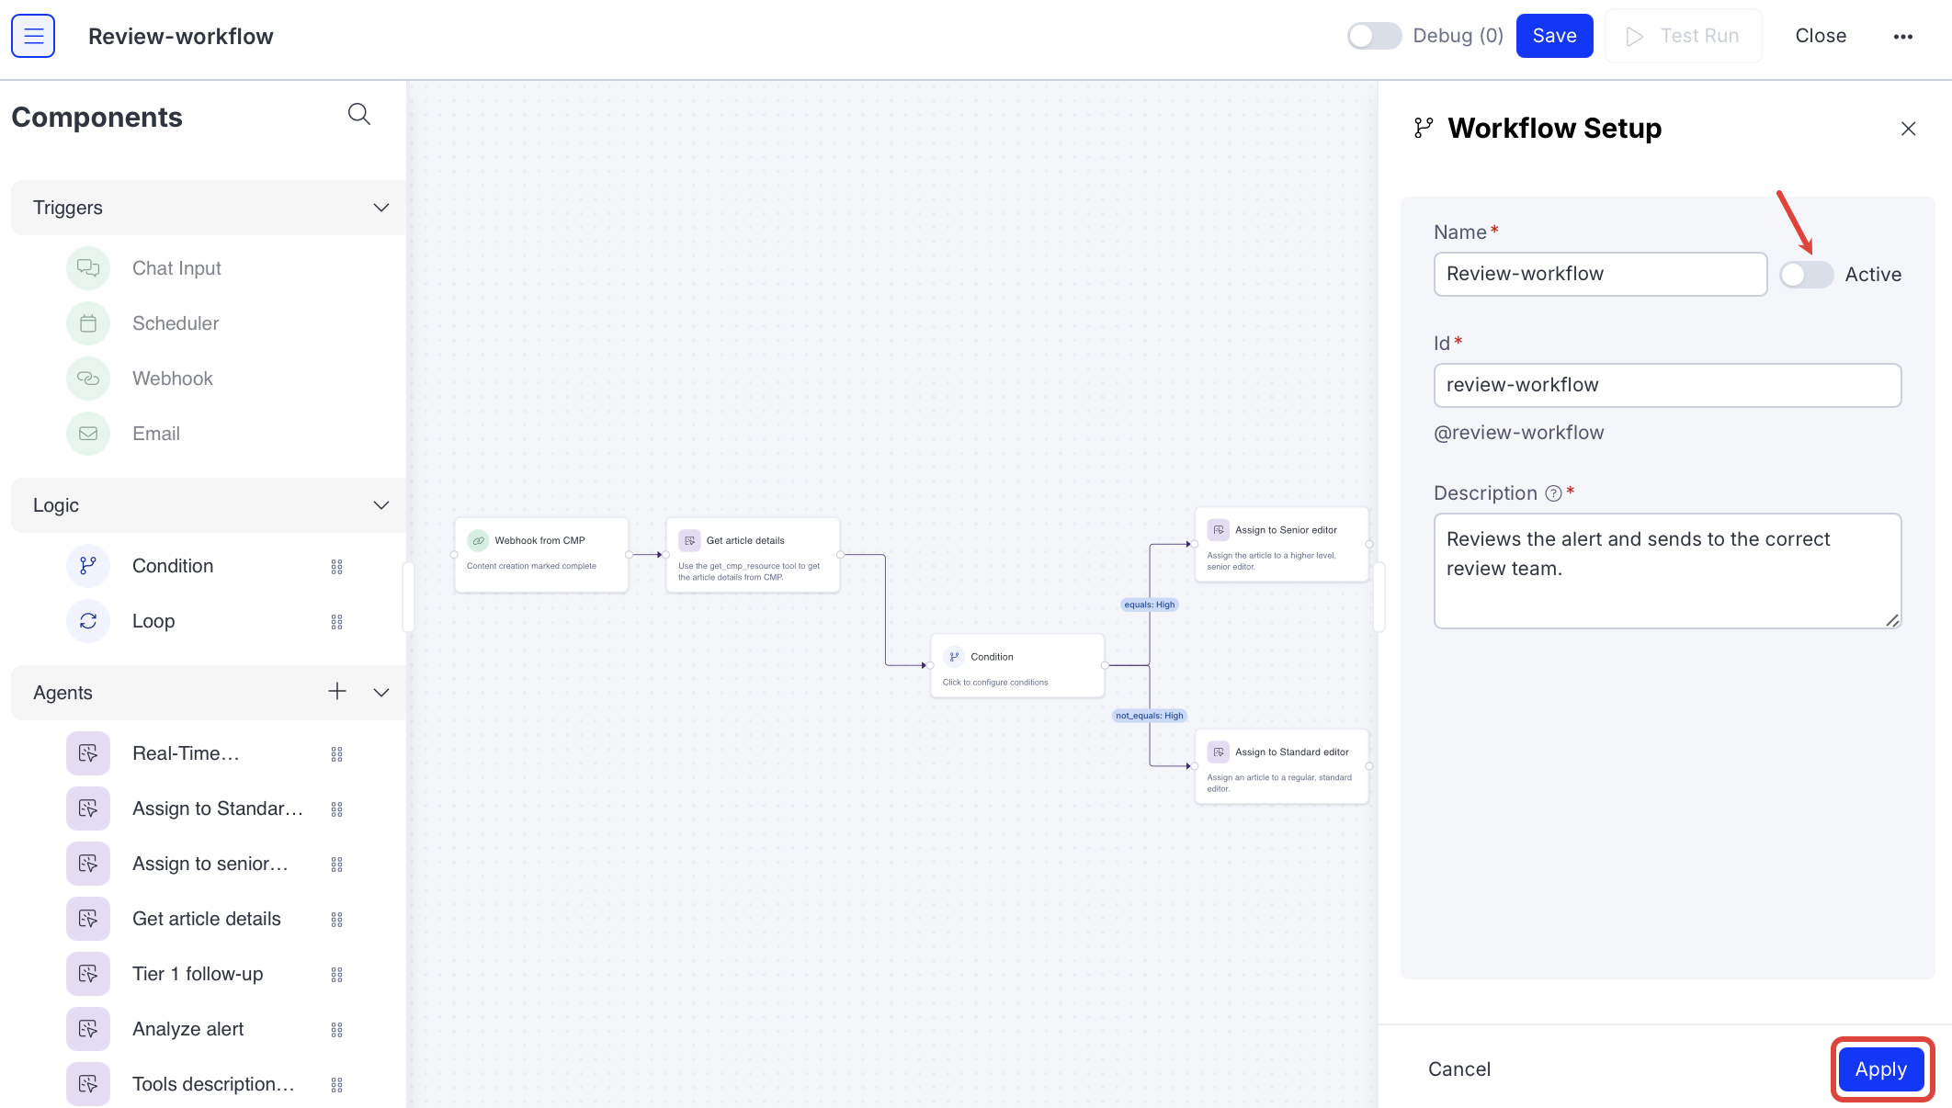Click the Webhook trigger link icon
The width and height of the screenshot is (1952, 1108).
(88, 379)
